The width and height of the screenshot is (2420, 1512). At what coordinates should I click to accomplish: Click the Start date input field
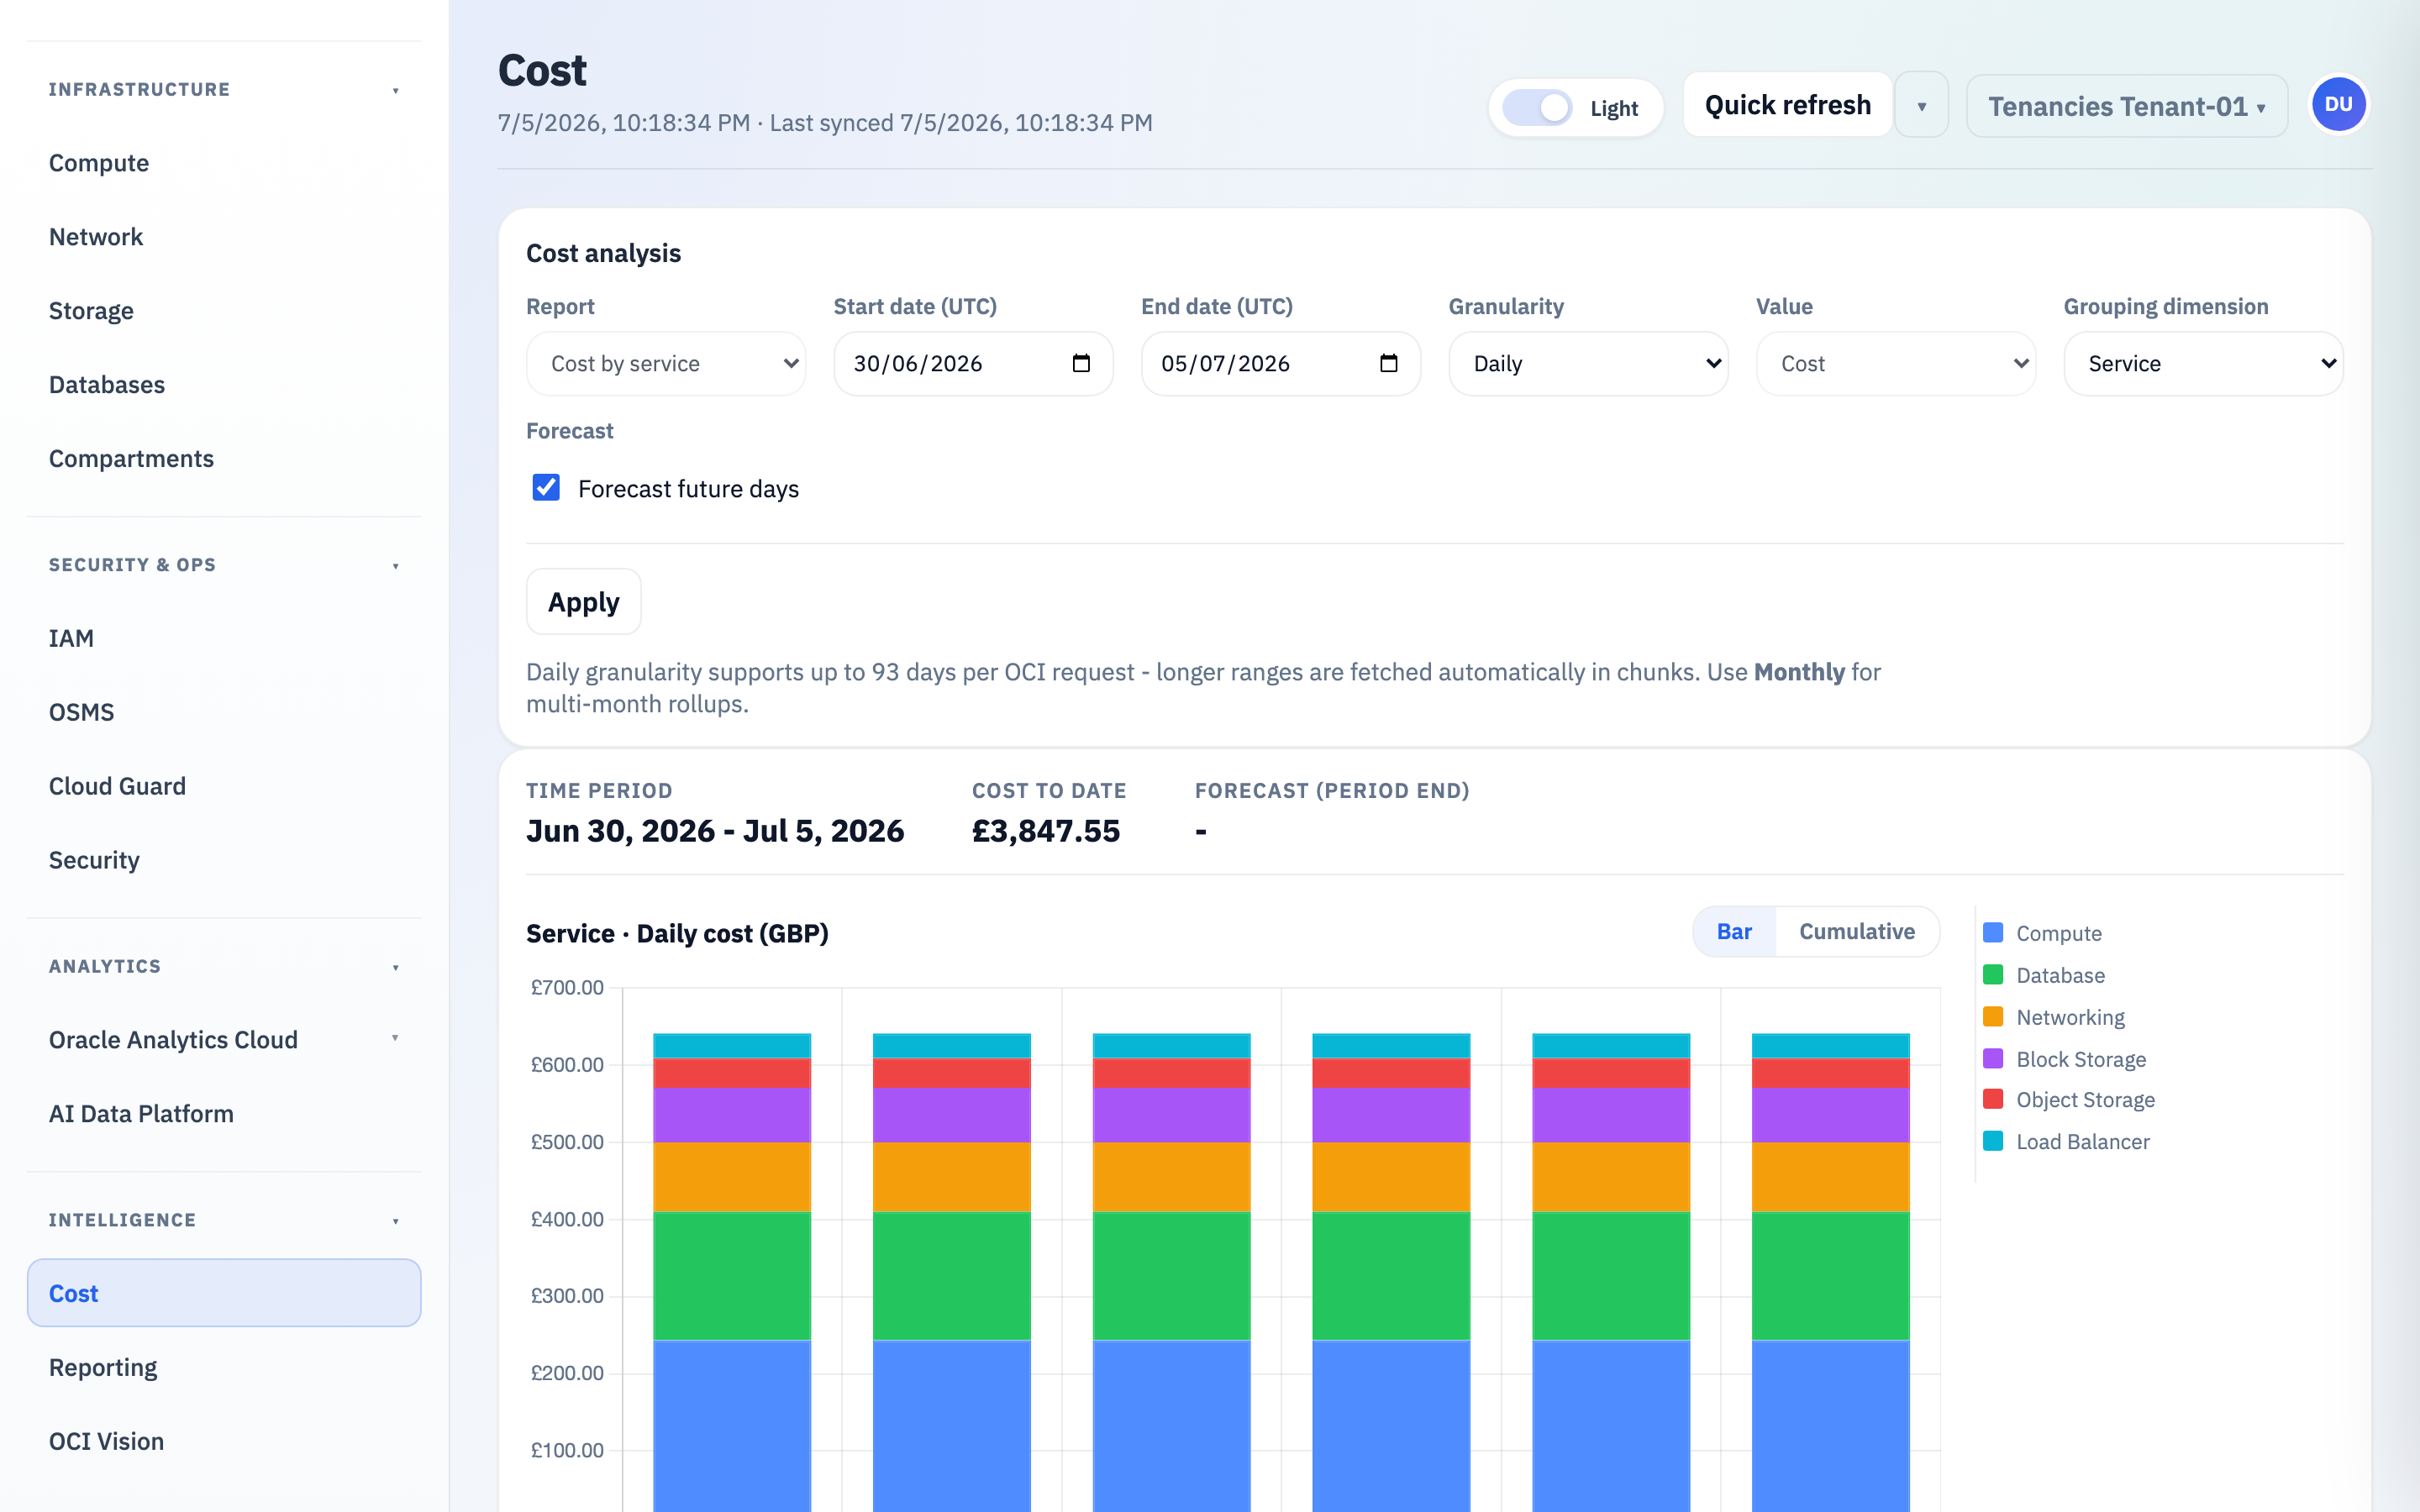(973, 364)
